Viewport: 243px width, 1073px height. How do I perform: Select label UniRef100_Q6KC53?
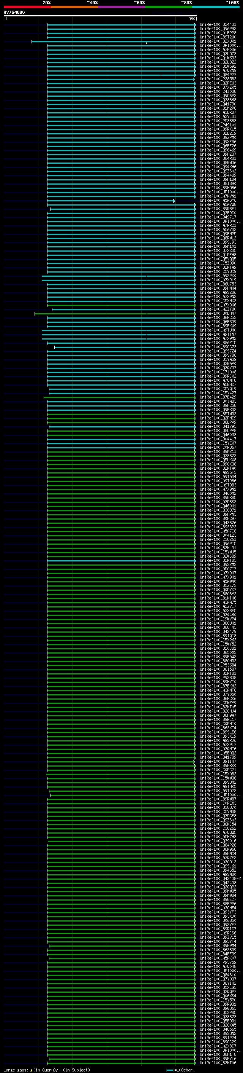point(218,317)
